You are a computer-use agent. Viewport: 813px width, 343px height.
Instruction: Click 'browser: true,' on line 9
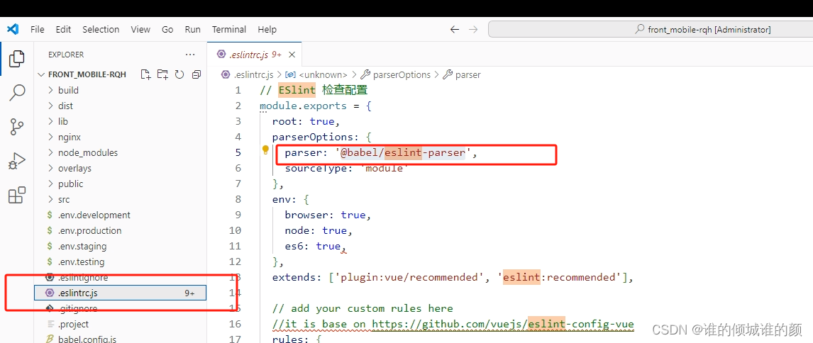pos(328,215)
